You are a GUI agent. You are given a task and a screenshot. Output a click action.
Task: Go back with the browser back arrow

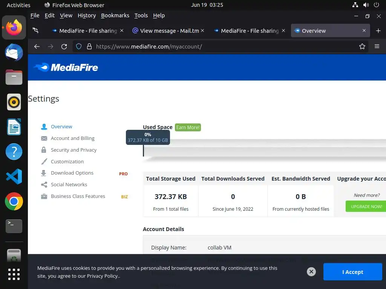tap(37, 46)
